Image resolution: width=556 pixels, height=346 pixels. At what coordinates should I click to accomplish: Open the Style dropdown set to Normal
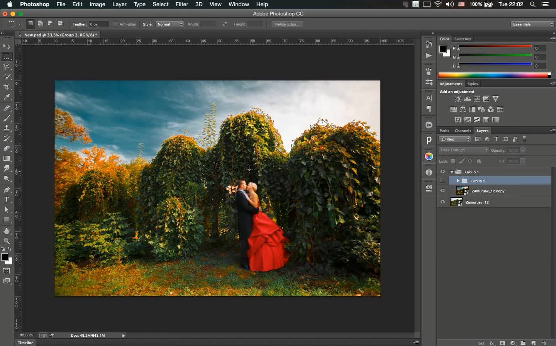[x=170, y=24]
